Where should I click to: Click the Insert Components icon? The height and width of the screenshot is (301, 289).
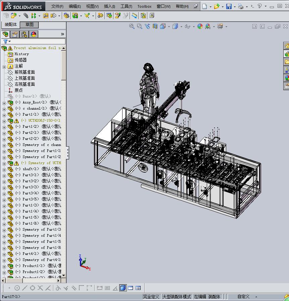pyautogui.click(x=14, y=15)
